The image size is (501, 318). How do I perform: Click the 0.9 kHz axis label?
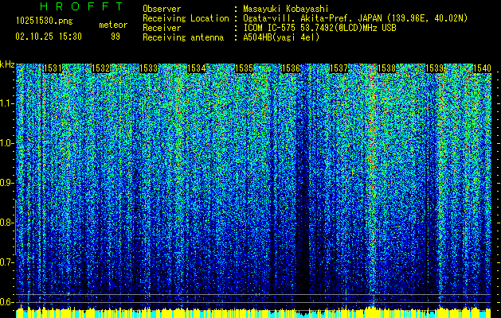pos(7,183)
